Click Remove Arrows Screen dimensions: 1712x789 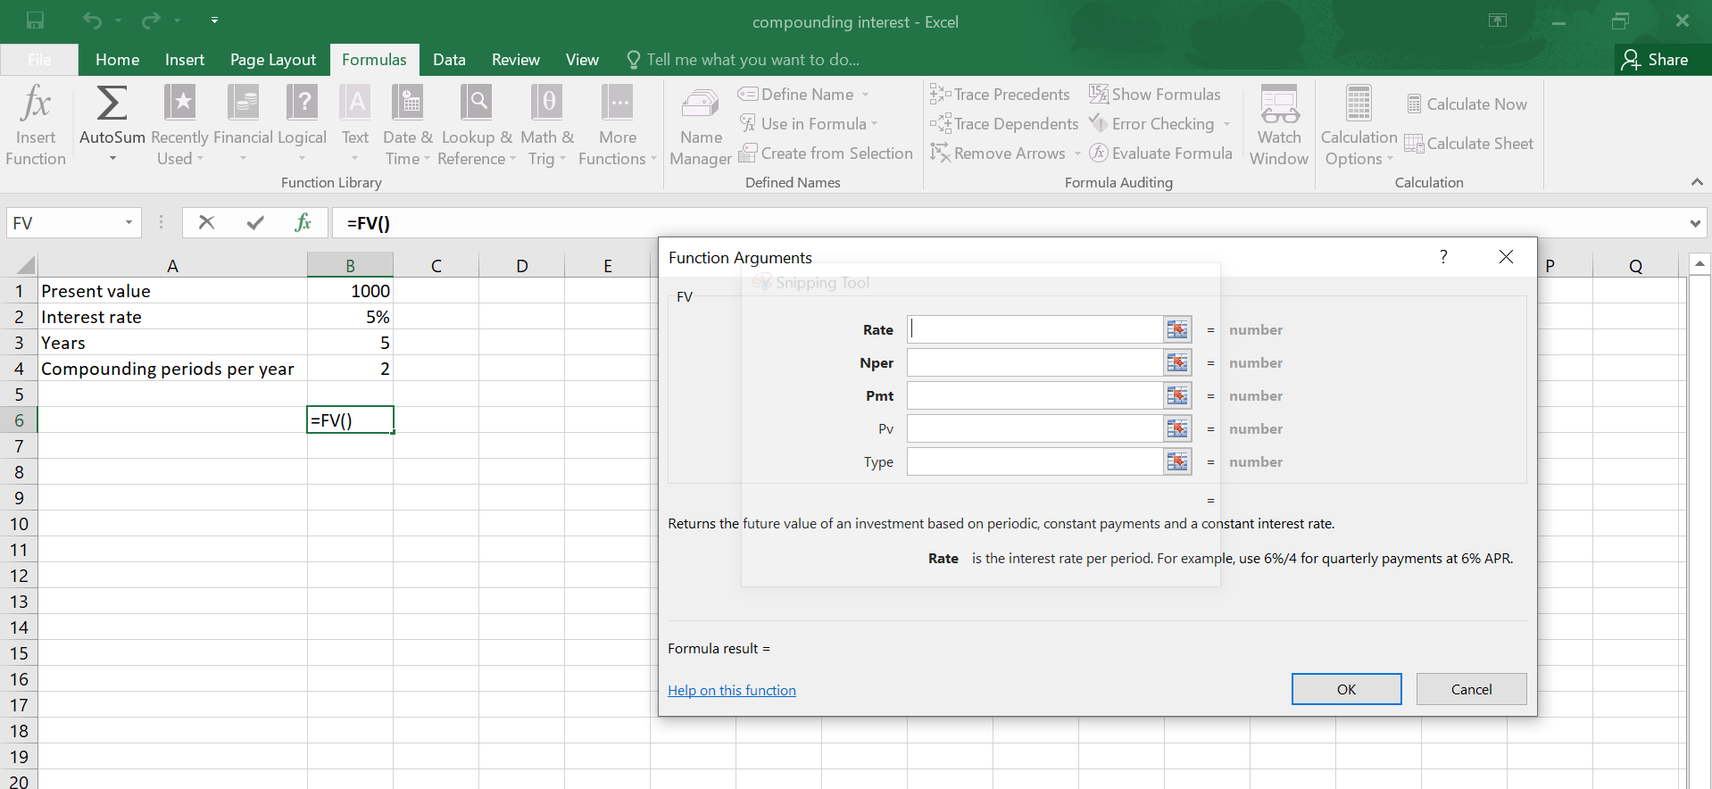998,154
